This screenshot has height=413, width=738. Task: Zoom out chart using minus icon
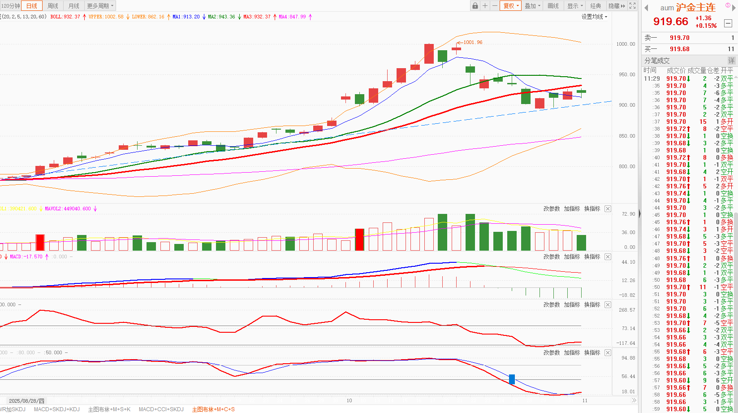point(495,6)
